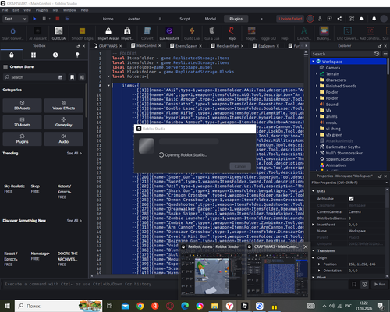Click the command bar input
This screenshot has width=390, height=312.
coord(174,284)
